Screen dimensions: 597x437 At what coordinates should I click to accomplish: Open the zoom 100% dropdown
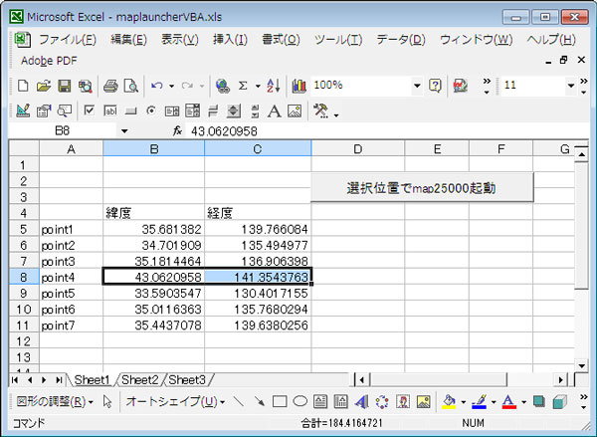coord(417,86)
